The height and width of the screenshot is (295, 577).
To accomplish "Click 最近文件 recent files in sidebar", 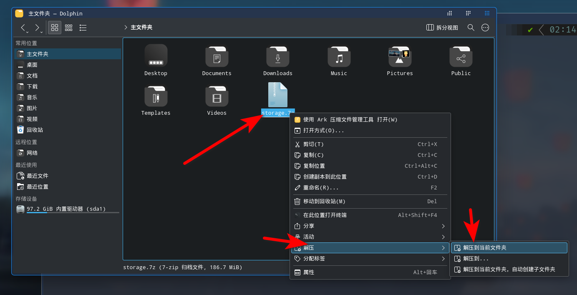I will click(35, 176).
